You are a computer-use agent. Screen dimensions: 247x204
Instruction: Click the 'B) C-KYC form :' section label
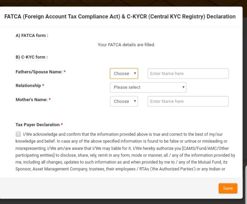pos(32,57)
